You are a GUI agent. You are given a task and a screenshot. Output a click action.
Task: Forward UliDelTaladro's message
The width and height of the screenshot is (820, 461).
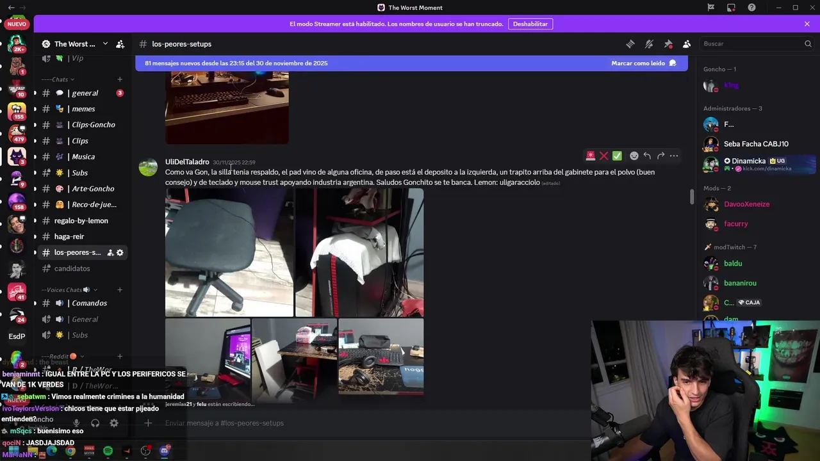[x=660, y=156]
